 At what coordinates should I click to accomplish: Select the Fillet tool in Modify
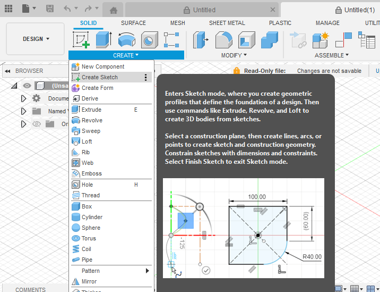[223, 40]
